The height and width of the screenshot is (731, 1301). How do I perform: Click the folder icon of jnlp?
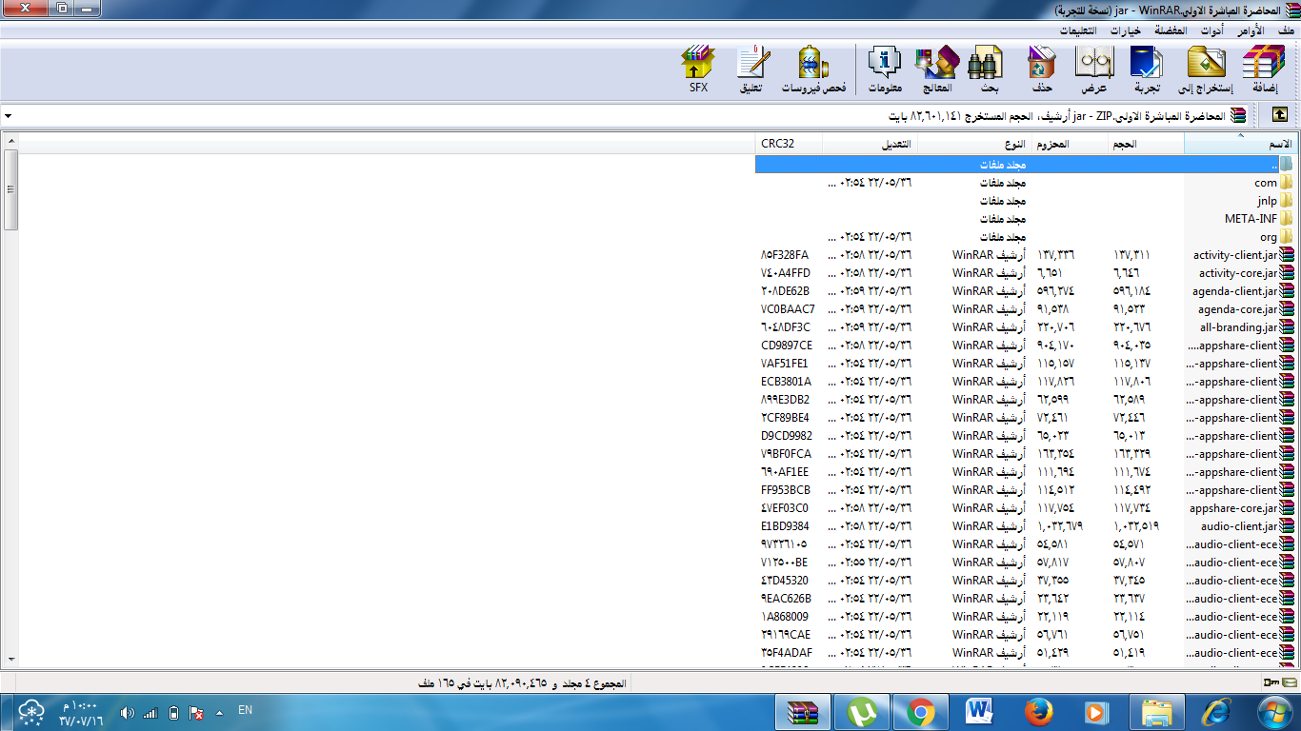pos(1288,201)
